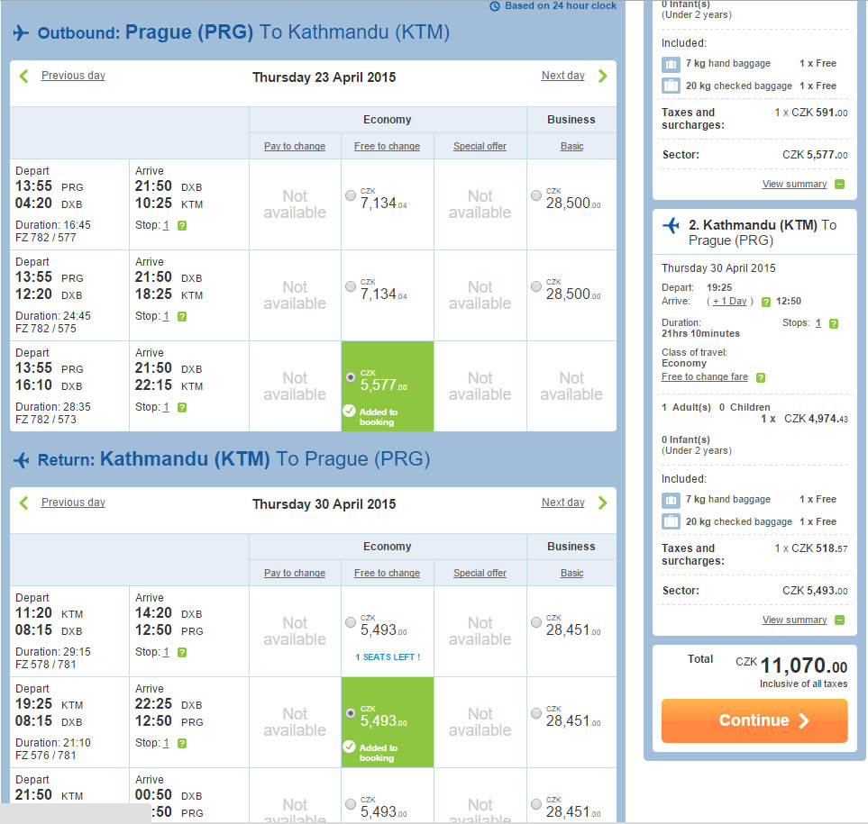Select the CZK 7,134 economy fare for FZ 782 / 577
The height and width of the screenshot is (824, 868).
pos(351,195)
